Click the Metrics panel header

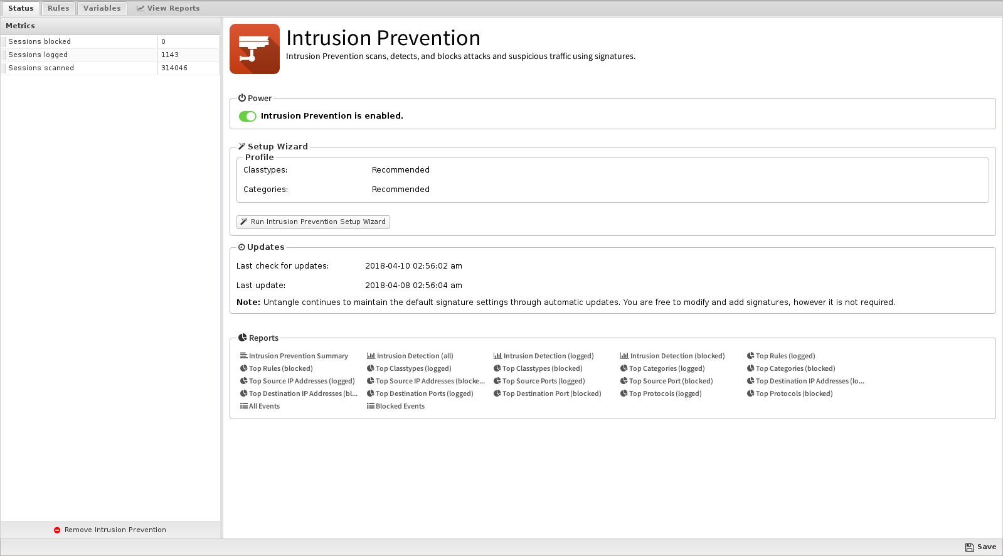point(110,26)
